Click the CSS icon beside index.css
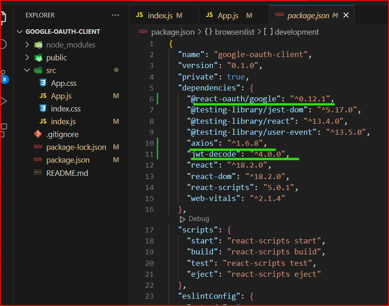Screen dimensions: 389x306 pos(43,108)
